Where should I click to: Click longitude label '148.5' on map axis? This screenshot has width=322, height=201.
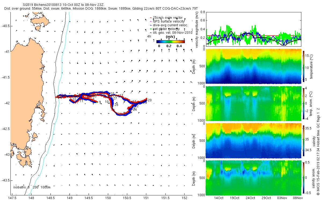[50, 198]
